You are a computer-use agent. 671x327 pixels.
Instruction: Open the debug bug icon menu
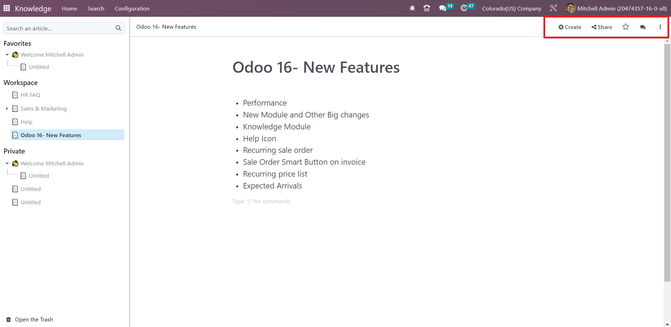[x=412, y=8]
